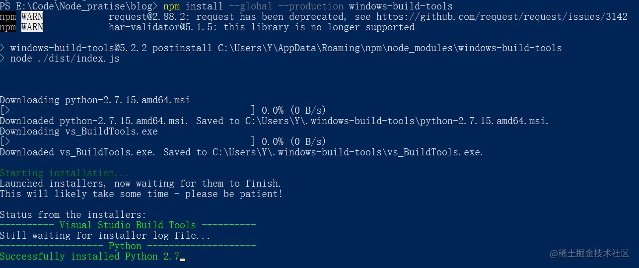This screenshot has height=268, width=639.
Task: Click the 'node ./dist/index.js' line
Action: point(60,59)
